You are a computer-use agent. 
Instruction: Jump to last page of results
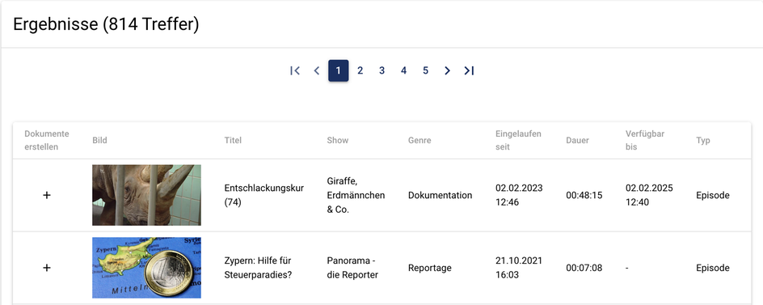[469, 70]
